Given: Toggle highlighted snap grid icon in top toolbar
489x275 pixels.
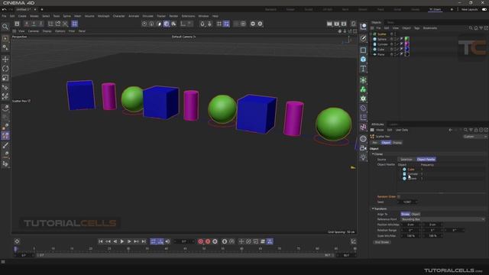Looking at the screenshot, I should click(x=75, y=24).
